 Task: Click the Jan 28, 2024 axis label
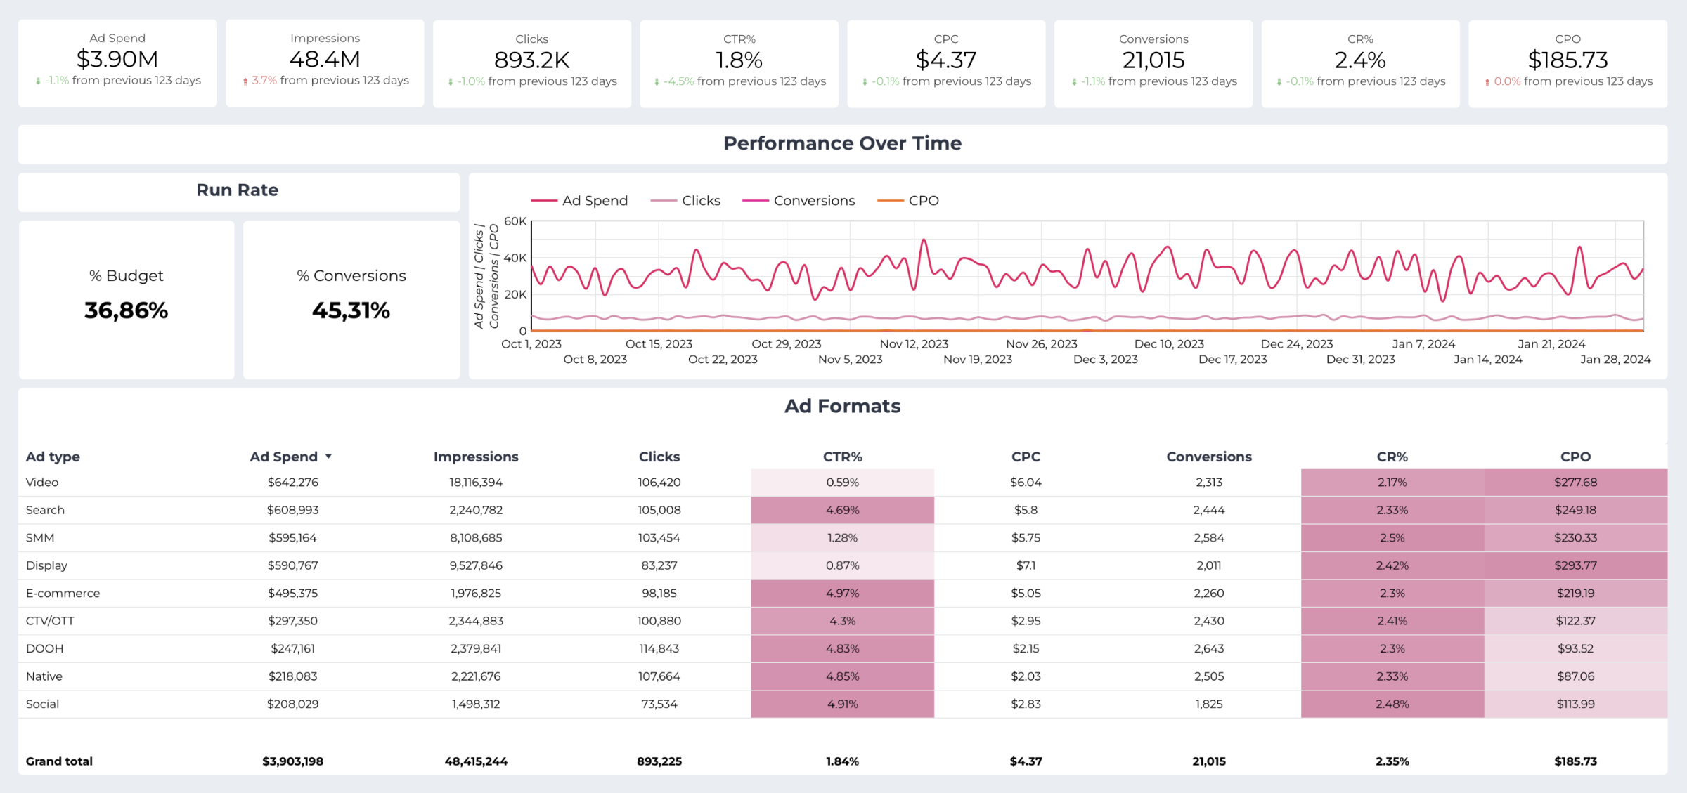tap(1615, 359)
